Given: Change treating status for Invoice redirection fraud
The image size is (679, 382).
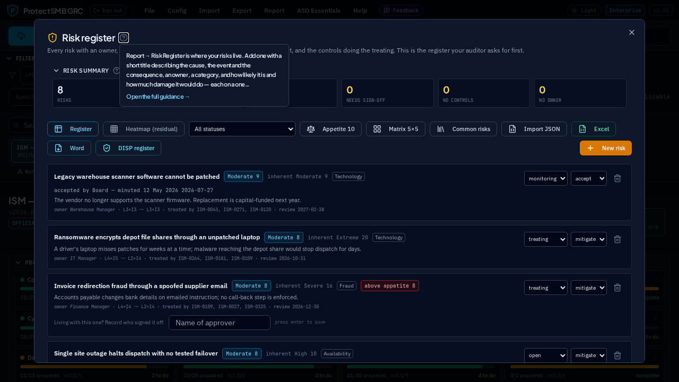Looking at the screenshot, I should pyautogui.click(x=546, y=288).
